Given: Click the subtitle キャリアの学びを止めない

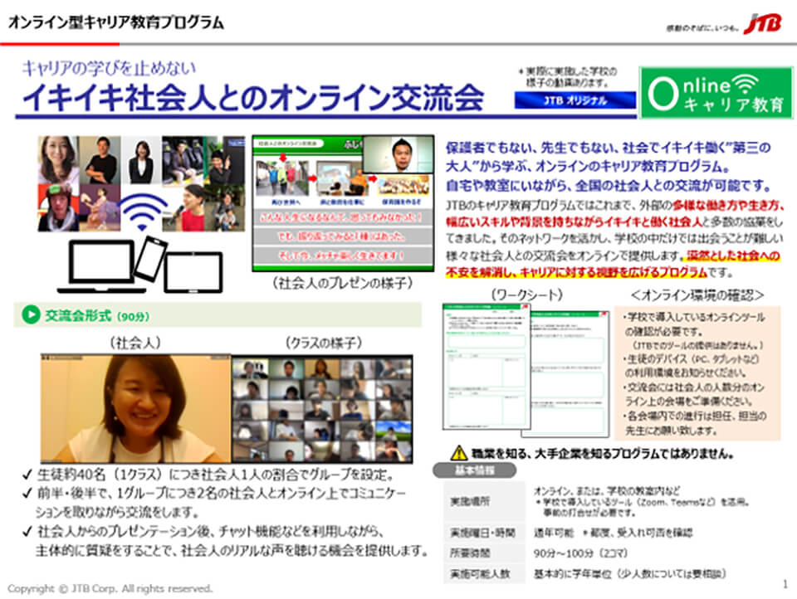Looking at the screenshot, I should pyautogui.click(x=108, y=69).
